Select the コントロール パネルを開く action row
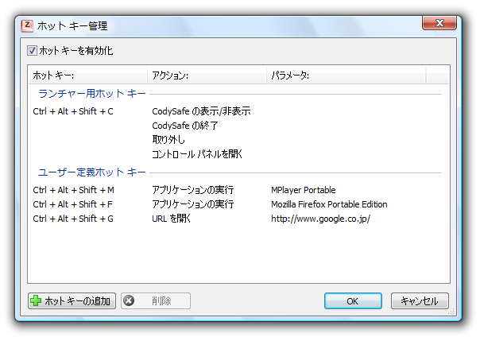Viewport: 480px width, 341px height. click(197, 154)
